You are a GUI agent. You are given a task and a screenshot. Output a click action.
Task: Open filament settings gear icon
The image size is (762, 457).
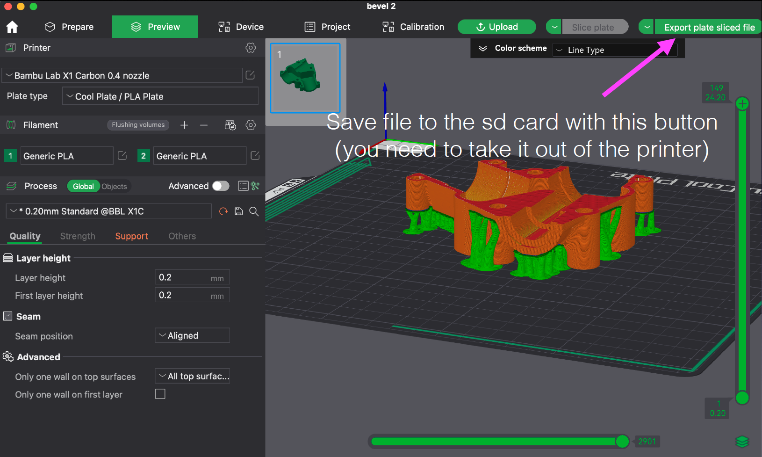251,125
